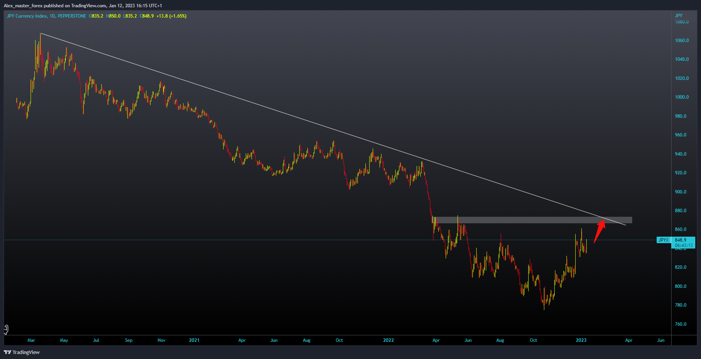The image size is (701, 359).
Task: Click the 900.0 price axis label
Action: (681, 192)
